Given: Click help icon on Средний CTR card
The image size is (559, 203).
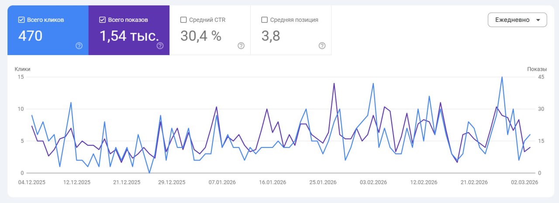Looking at the screenshot, I should [x=241, y=46].
